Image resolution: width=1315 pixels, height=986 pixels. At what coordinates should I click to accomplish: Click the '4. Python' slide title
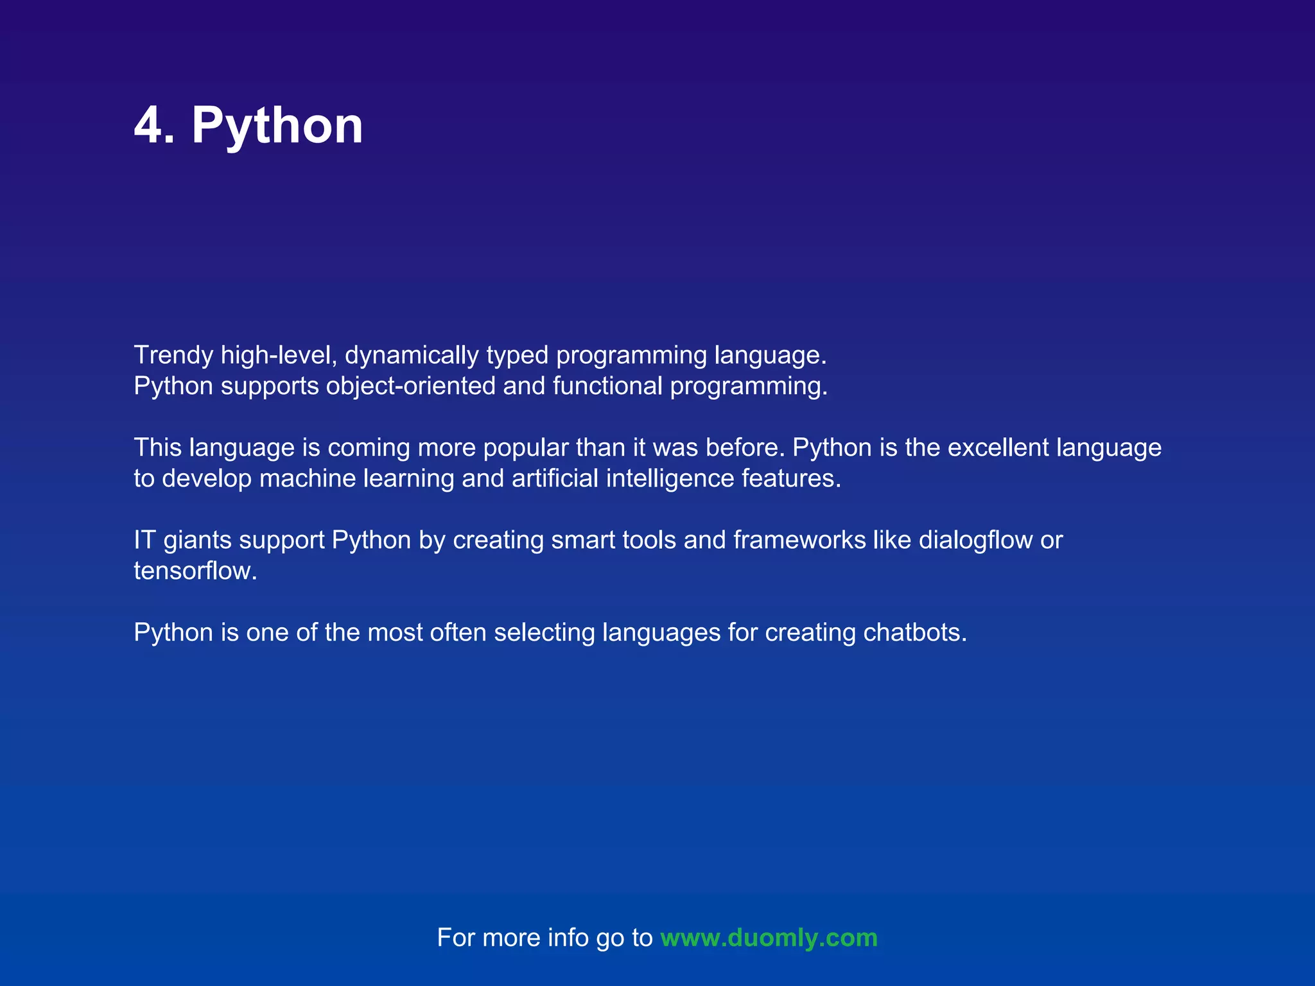click(248, 125)
